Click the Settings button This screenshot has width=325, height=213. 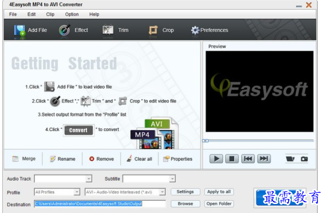coord(185,191)
